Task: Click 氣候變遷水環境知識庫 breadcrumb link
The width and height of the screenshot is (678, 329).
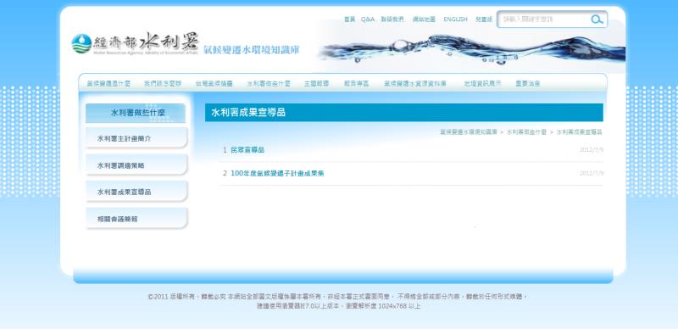Action: 469,131
